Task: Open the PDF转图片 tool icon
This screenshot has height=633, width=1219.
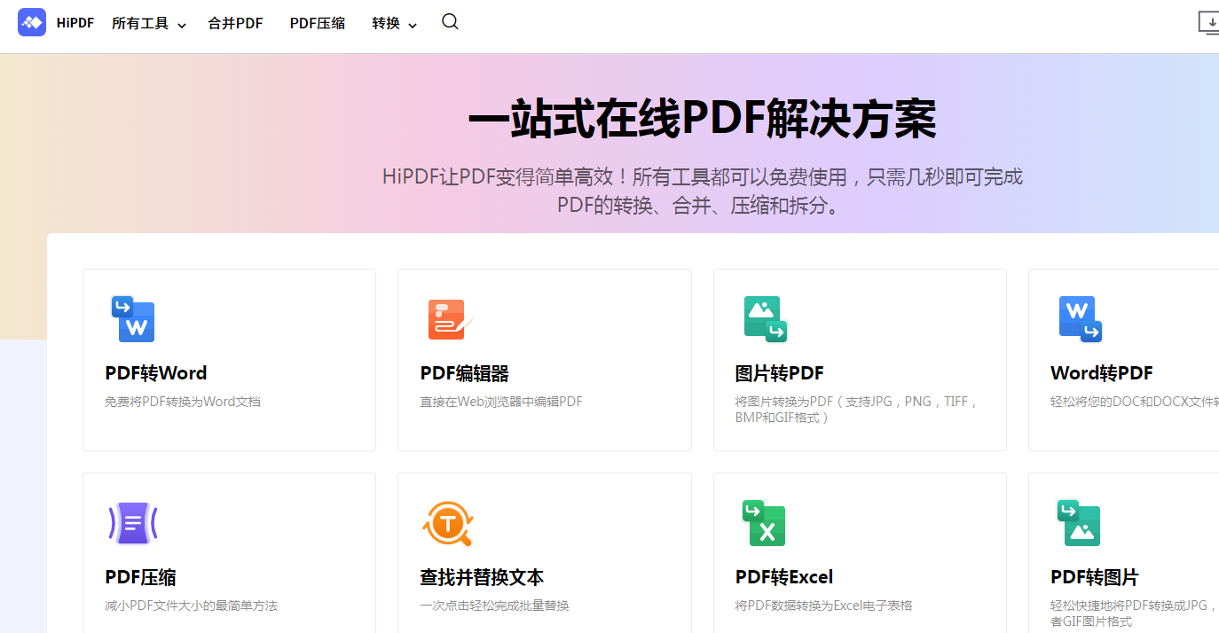Action: 1080,523
